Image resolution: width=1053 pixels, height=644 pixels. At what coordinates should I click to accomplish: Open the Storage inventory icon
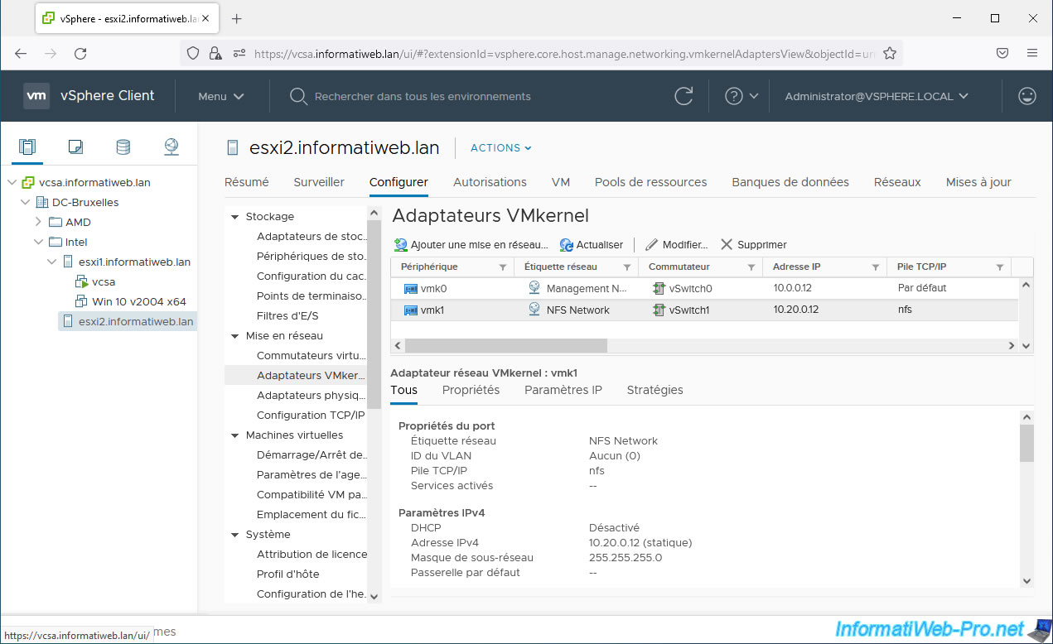pos(123,147)
